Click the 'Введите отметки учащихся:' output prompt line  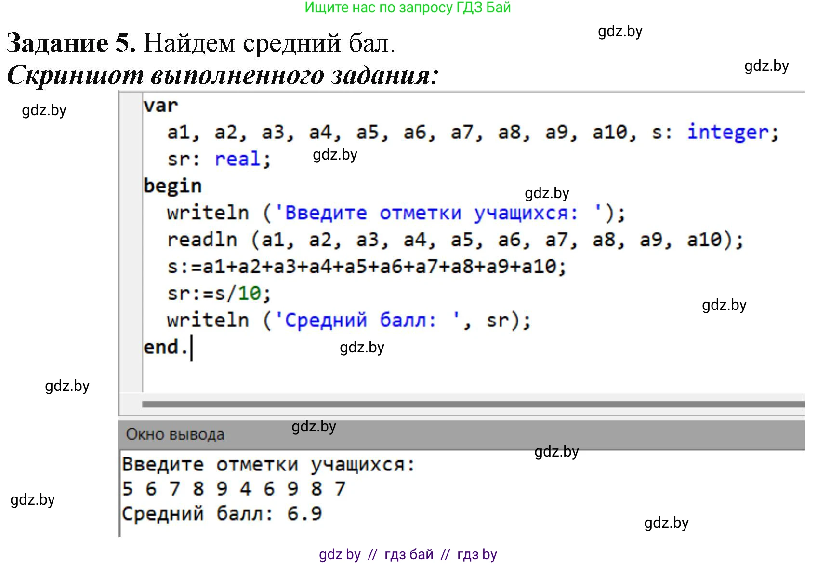(268, 465)
